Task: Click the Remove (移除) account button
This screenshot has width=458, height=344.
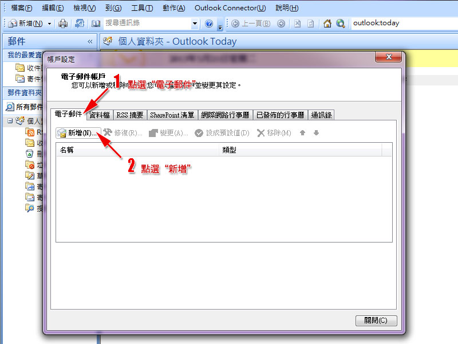Action: [274, 133]
